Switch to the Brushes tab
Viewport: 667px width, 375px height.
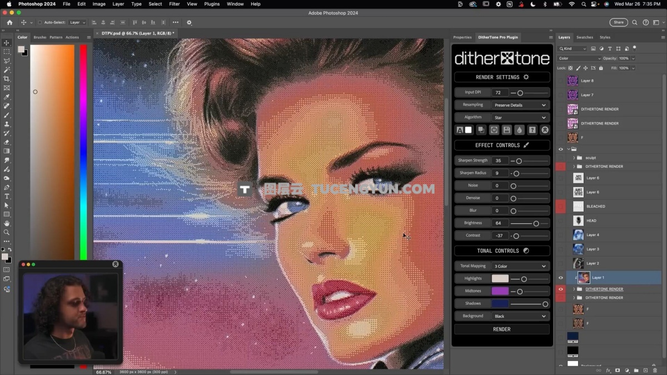(40, 37)
